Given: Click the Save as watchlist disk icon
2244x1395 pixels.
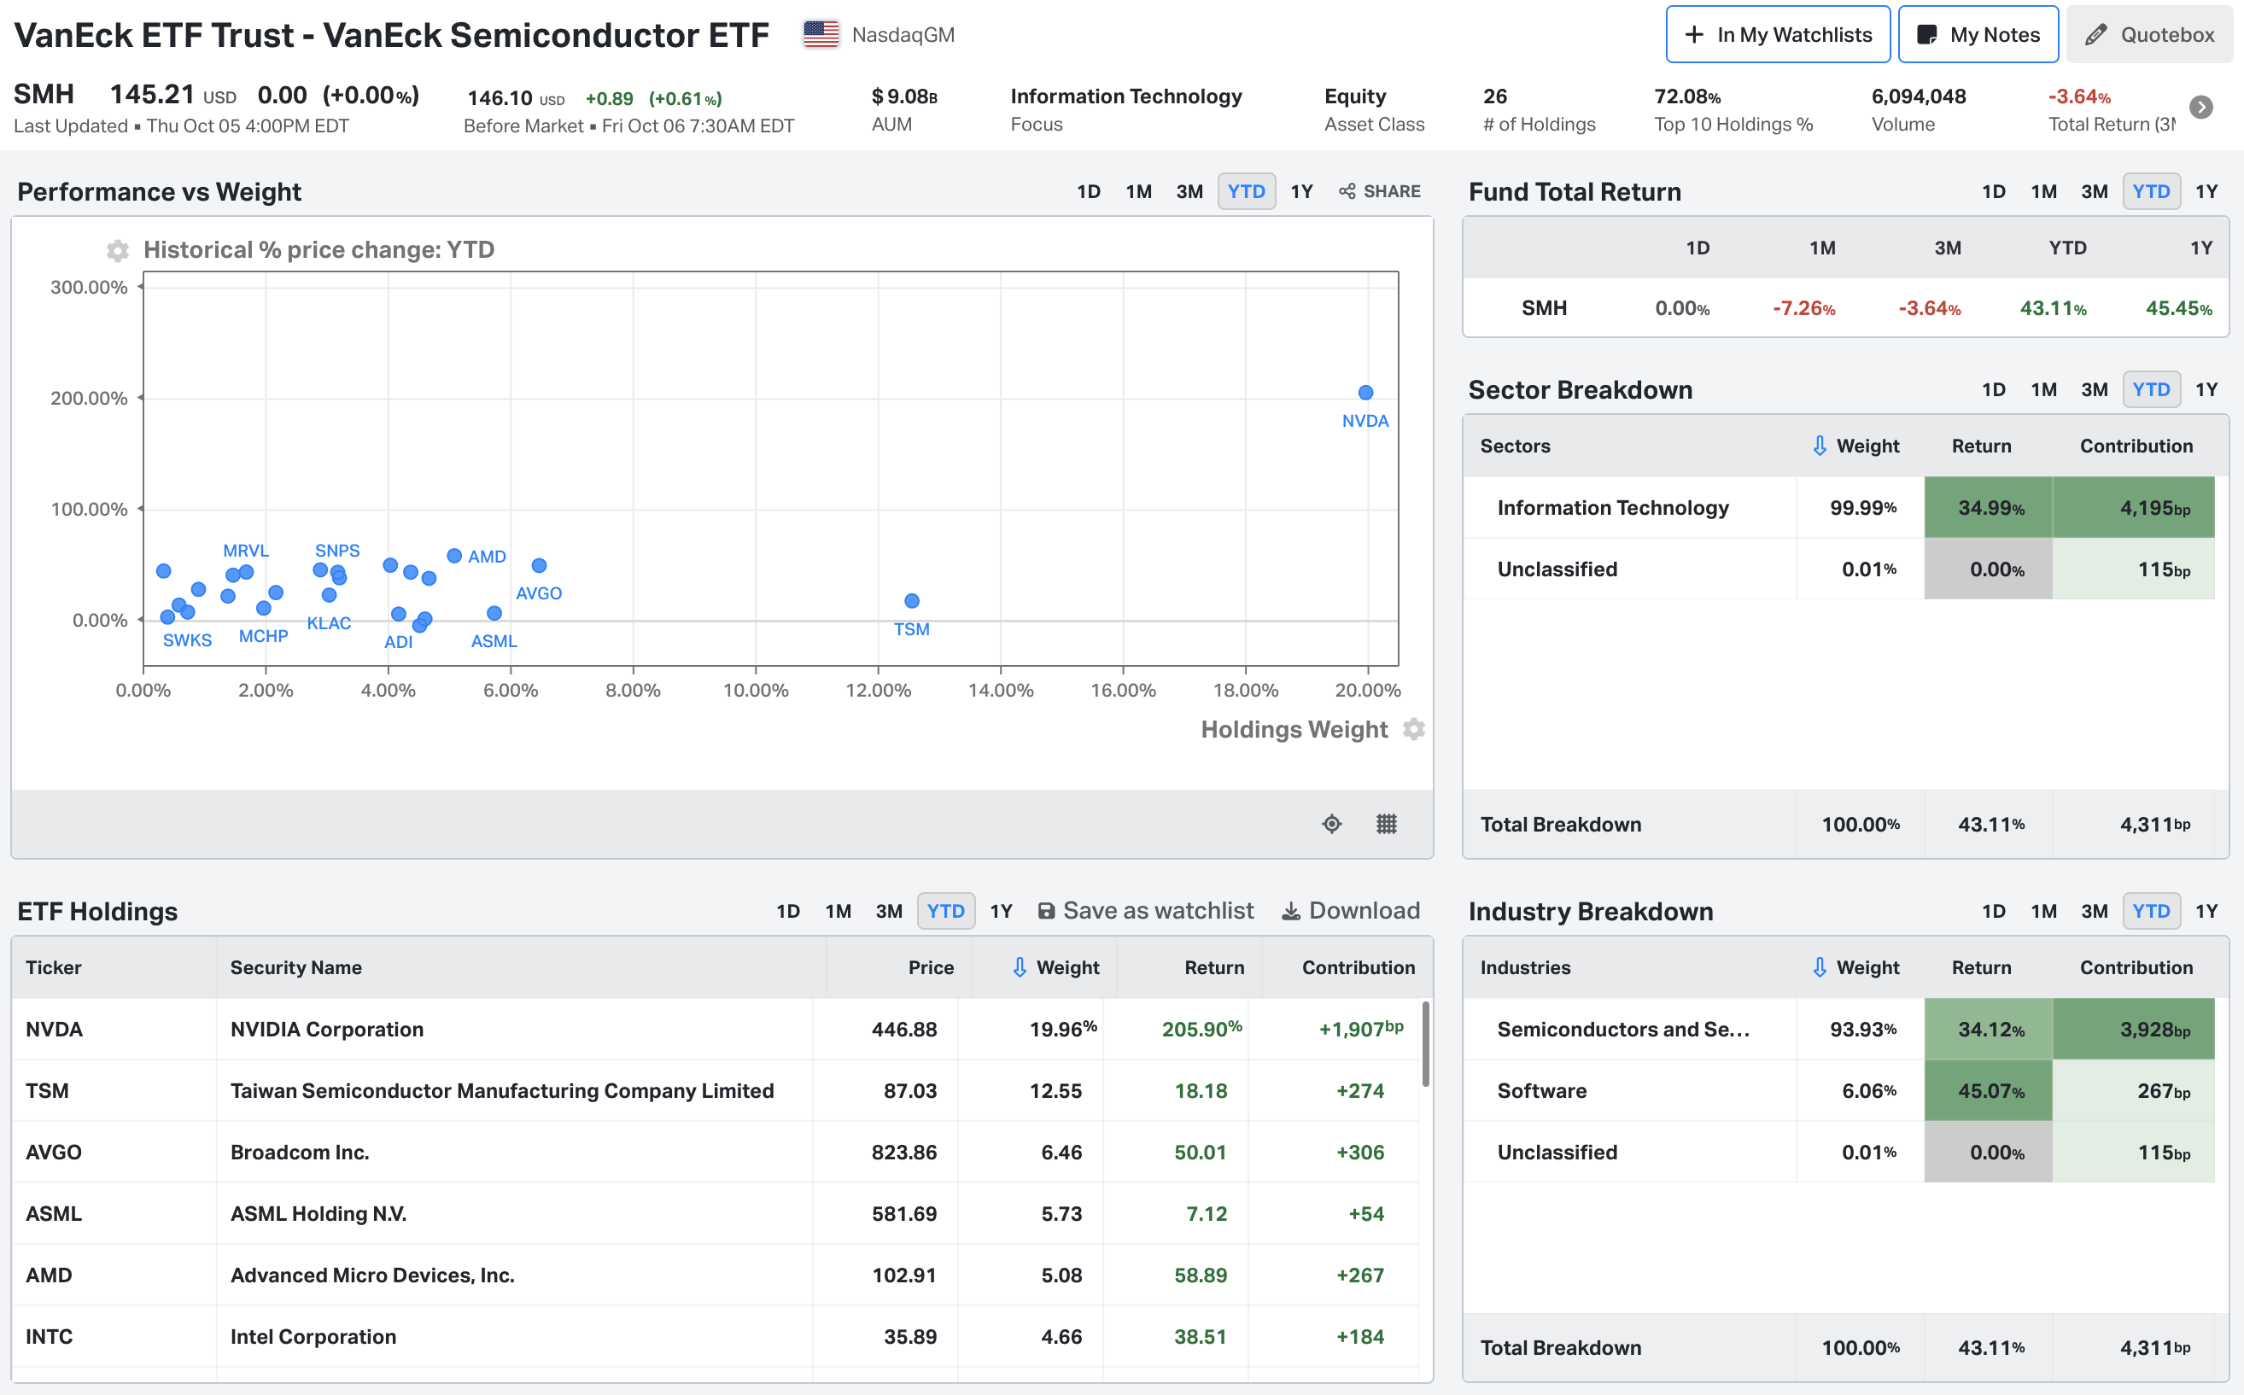Looking at the screenshot, I should (x=1046, y=912).
